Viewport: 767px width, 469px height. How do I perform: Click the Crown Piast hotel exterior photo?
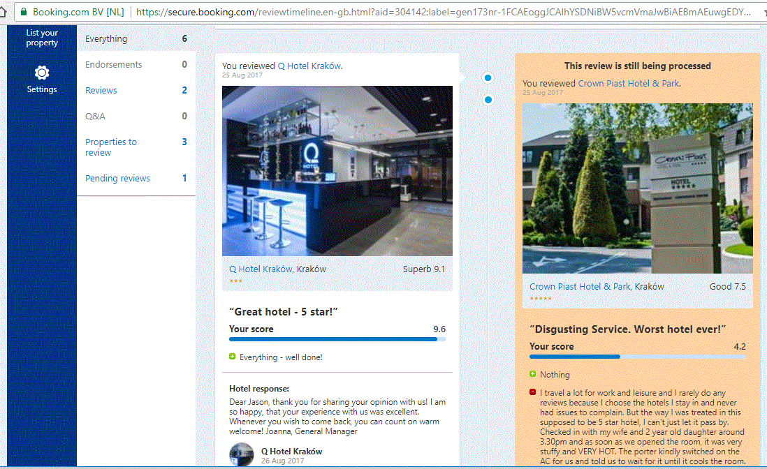(637, 188)
